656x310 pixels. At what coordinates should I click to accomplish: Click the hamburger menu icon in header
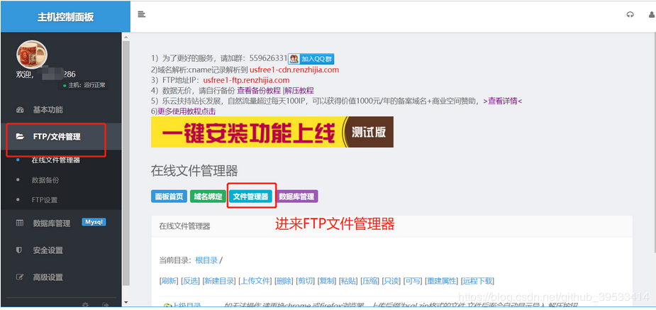pyautogui.click(x=142, y=14)
